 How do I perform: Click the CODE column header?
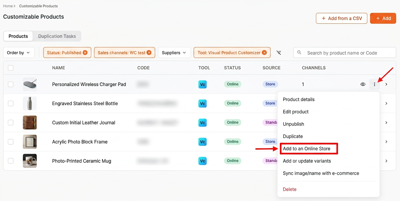(143, 68)
